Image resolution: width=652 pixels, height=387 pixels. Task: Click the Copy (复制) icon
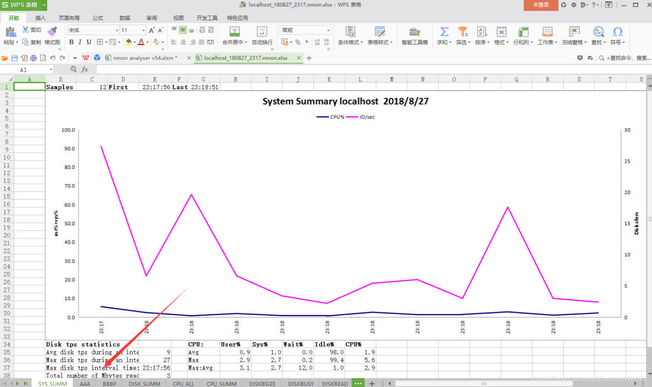[x=26, y=42]
